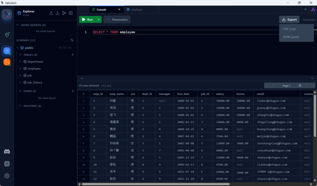Viewport: 317px width, 186px height.
Task: Open a new tab with plus icon
Action: 305,10
